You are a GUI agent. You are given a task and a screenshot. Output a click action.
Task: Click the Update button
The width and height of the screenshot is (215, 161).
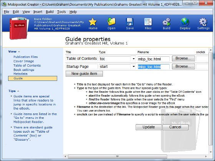[149, 127]
